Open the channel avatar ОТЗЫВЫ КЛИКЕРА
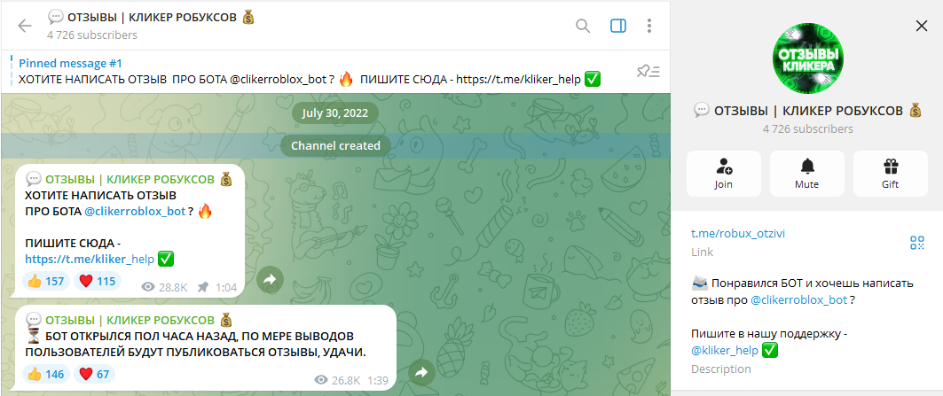Screen dimensions: 943x396 click(x=807, y=58)
